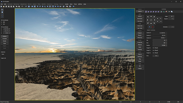The height and width of the screenshot is (103, 183).
Task: Select the Front view 'F' toolbar icon
Action: point(40,7)
